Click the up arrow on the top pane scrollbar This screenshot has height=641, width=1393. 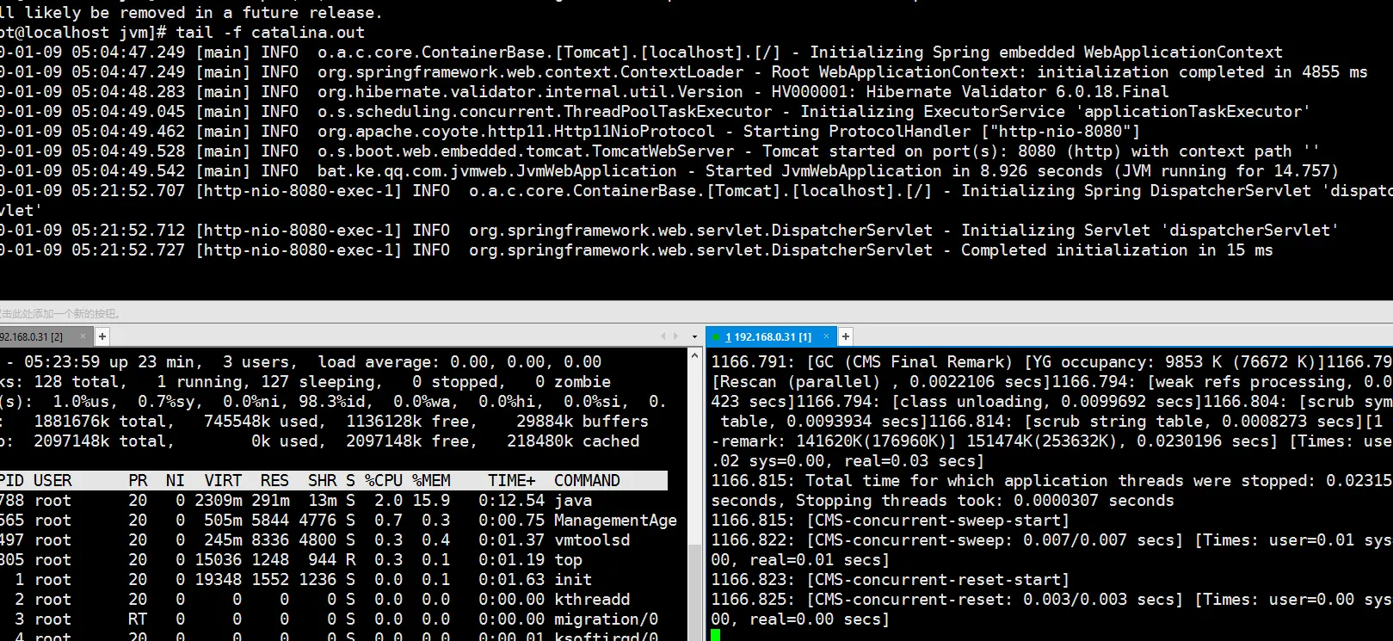click(694, 355)
